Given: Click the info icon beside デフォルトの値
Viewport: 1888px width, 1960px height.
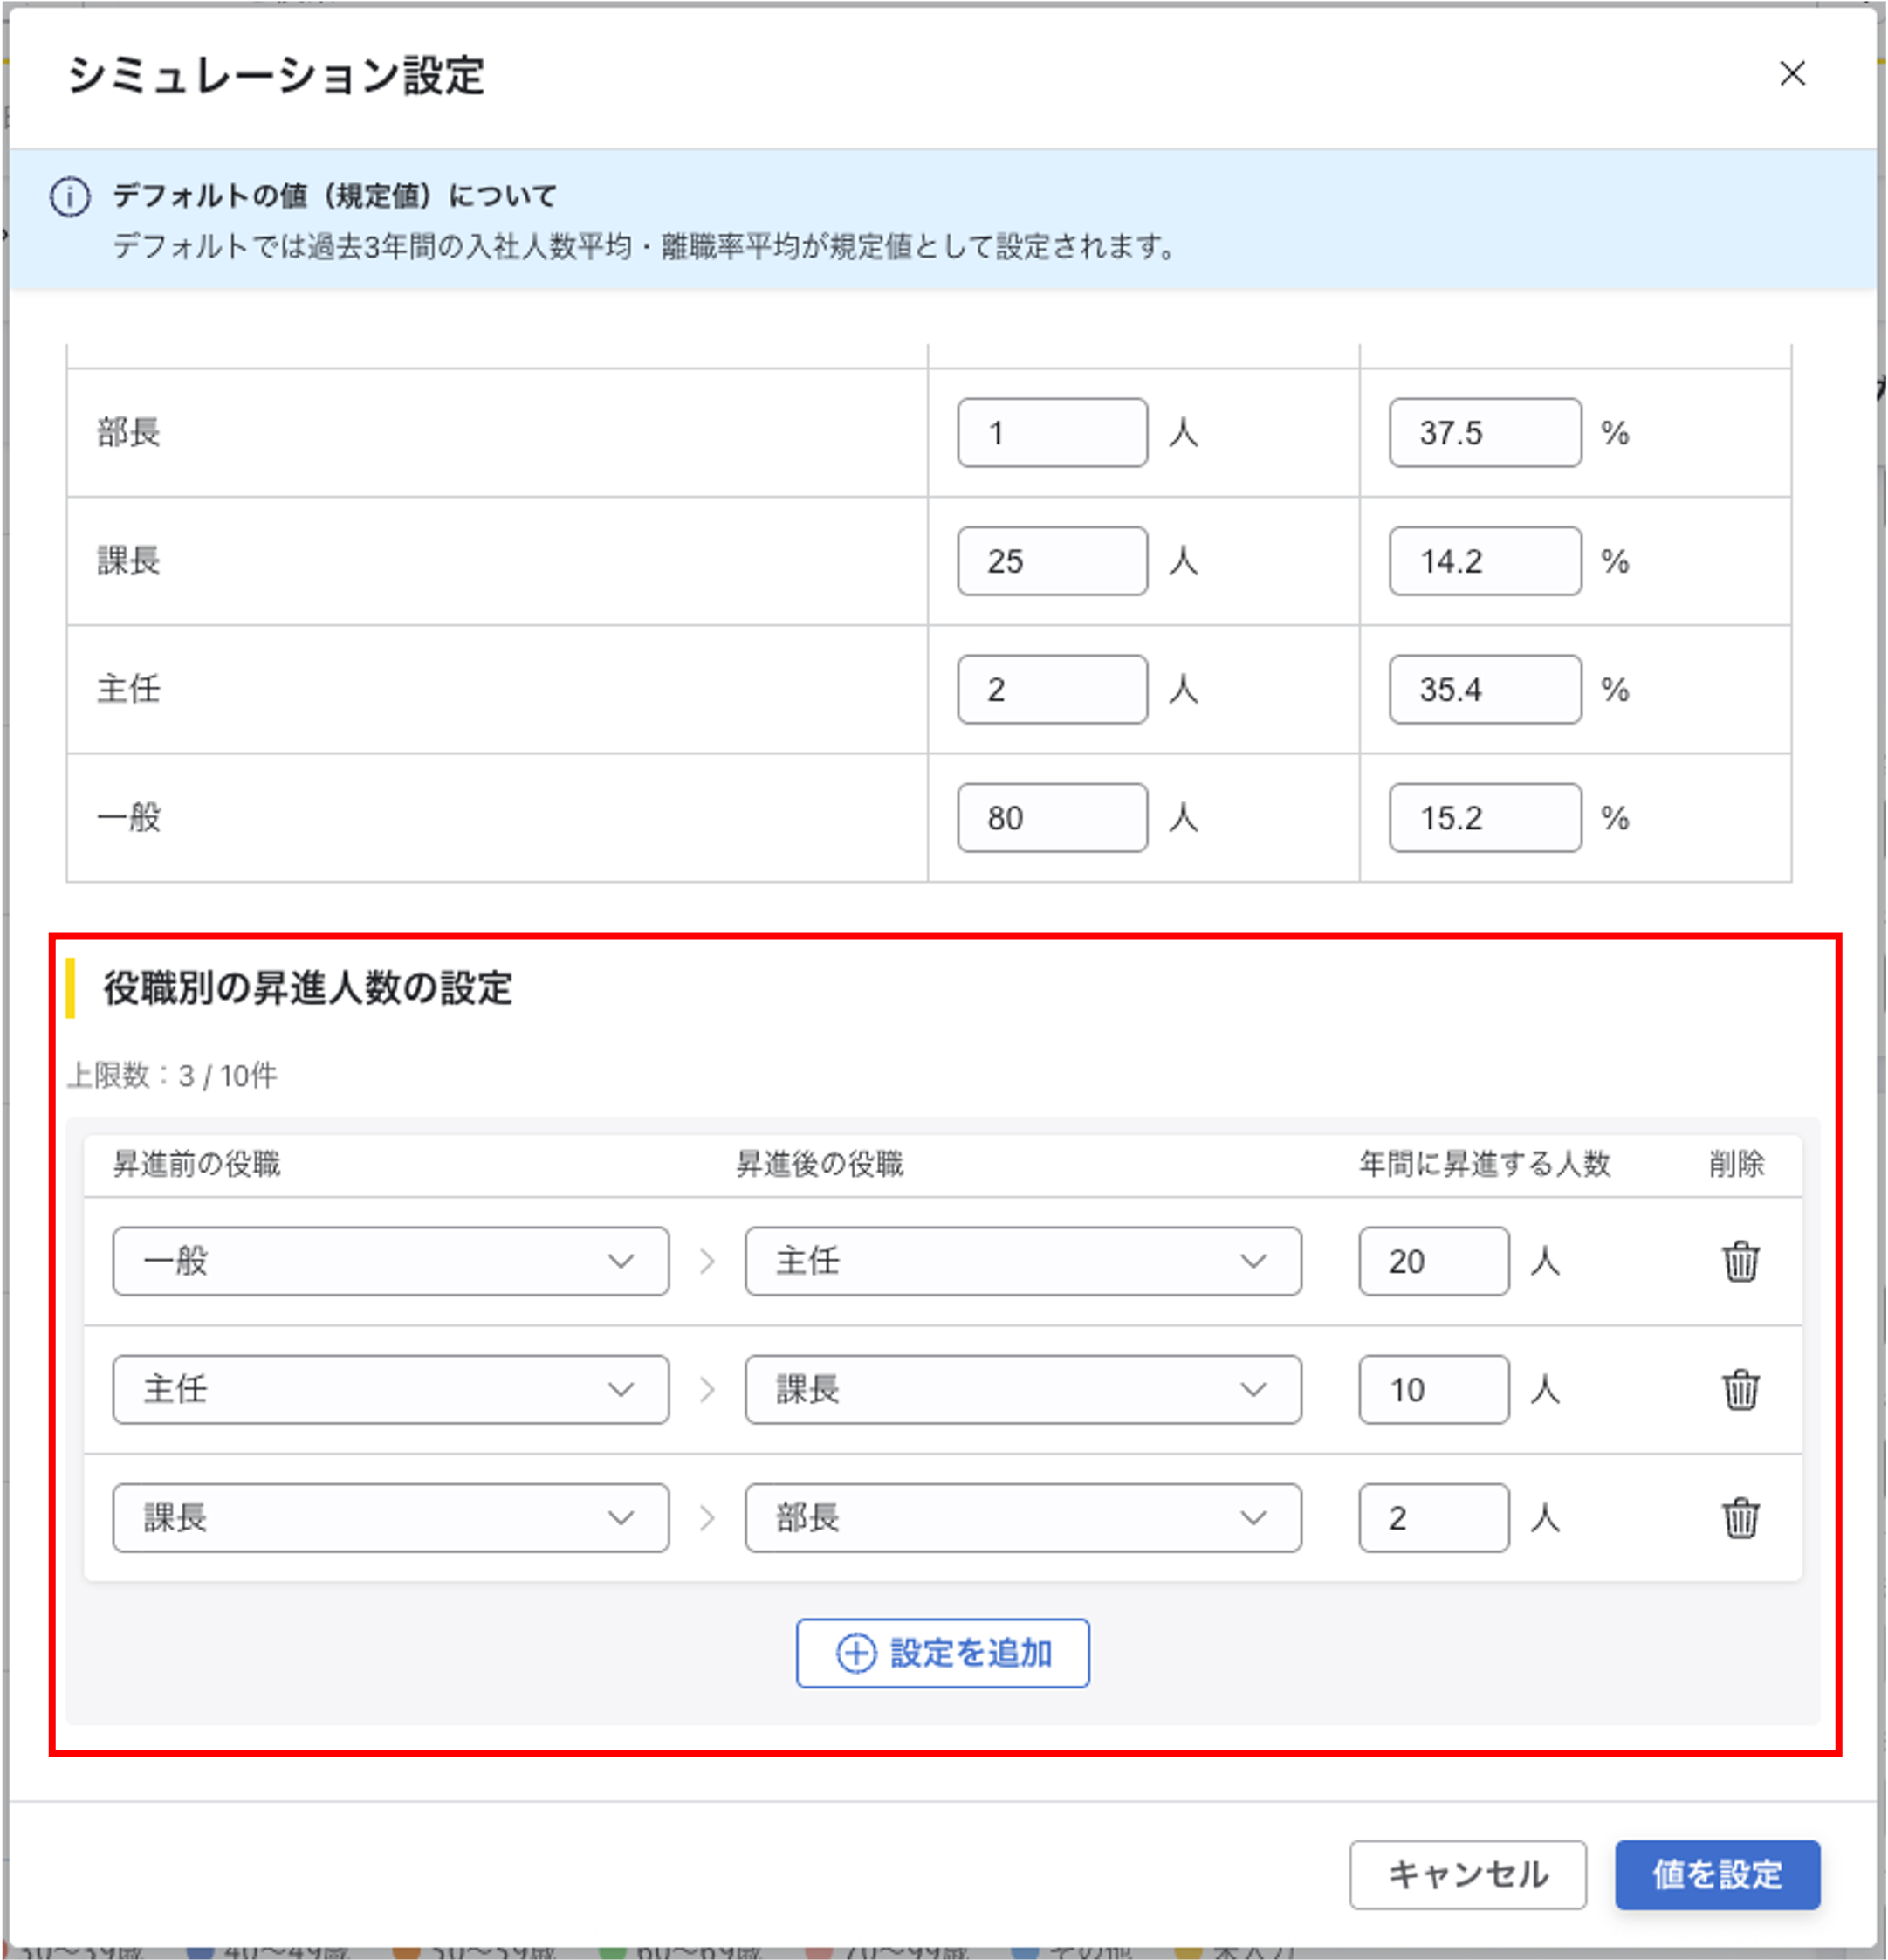Looking at the screenshot, I should (x=70, y=197).
